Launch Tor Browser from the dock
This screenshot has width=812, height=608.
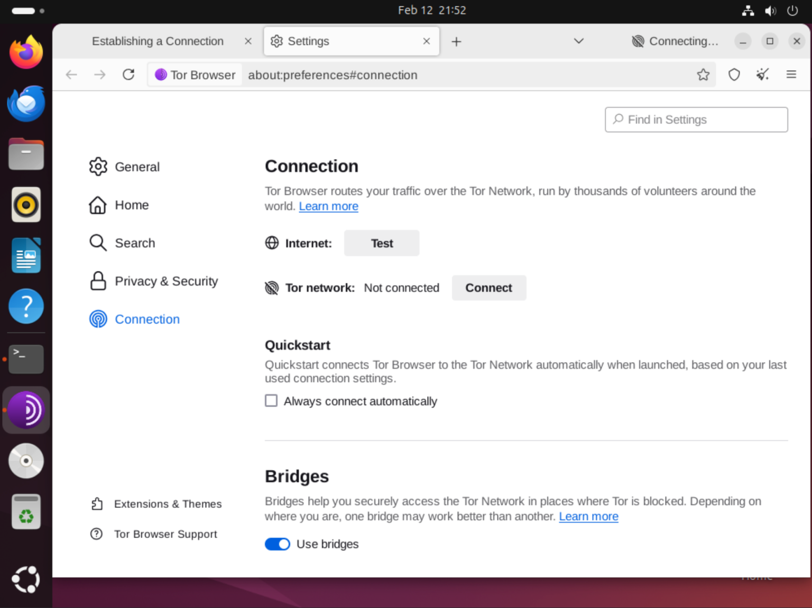tap(26, 410)
